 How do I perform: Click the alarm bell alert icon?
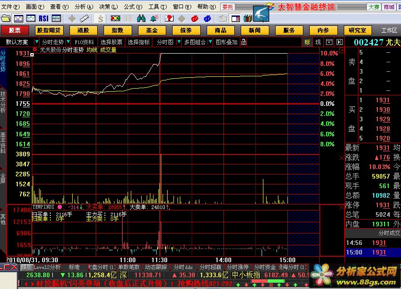(x=154, y=19)
